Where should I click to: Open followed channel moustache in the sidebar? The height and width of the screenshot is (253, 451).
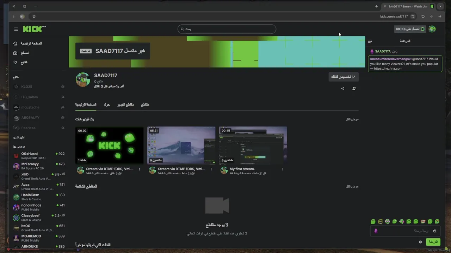pos(39,107)
